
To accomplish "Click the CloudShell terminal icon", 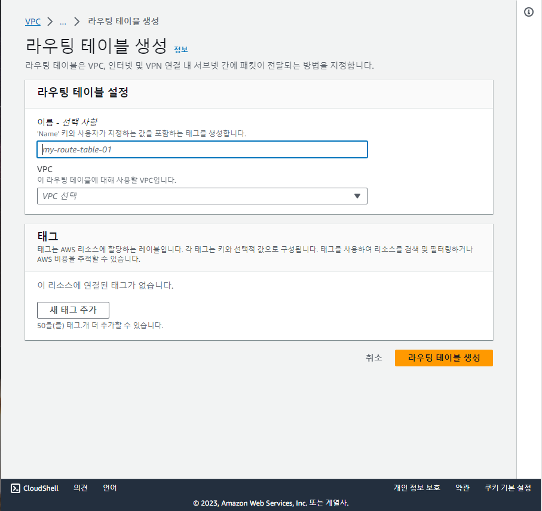I will (x=15, y=488).
